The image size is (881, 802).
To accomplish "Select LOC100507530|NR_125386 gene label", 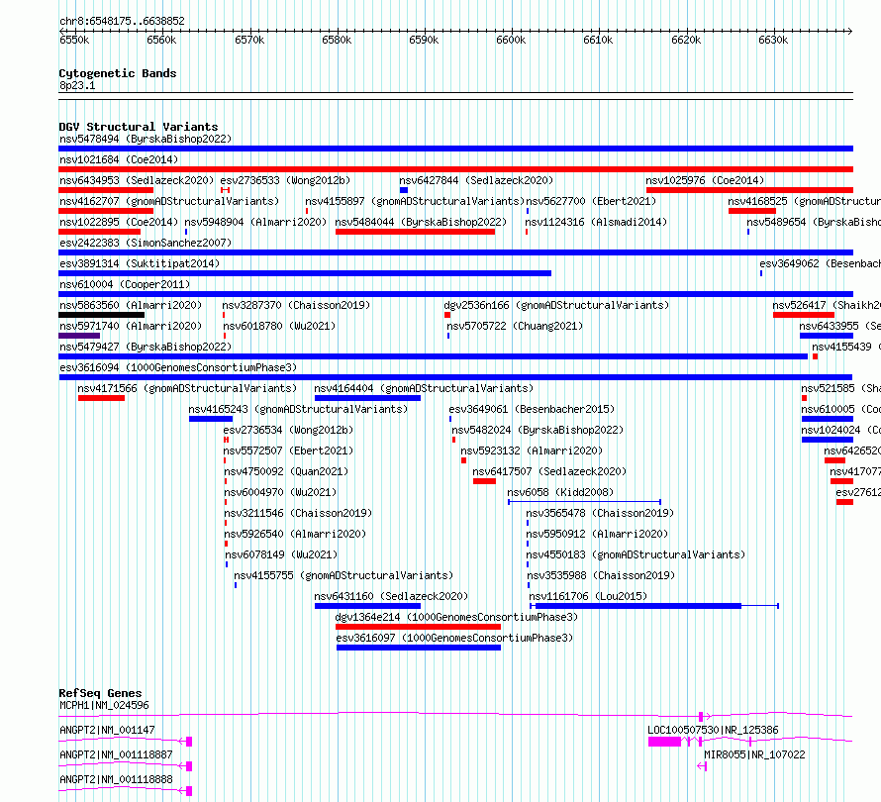I will (713, 730).
